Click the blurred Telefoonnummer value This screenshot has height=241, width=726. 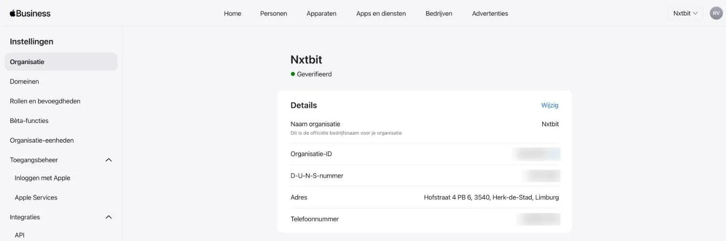coord(539,219)
